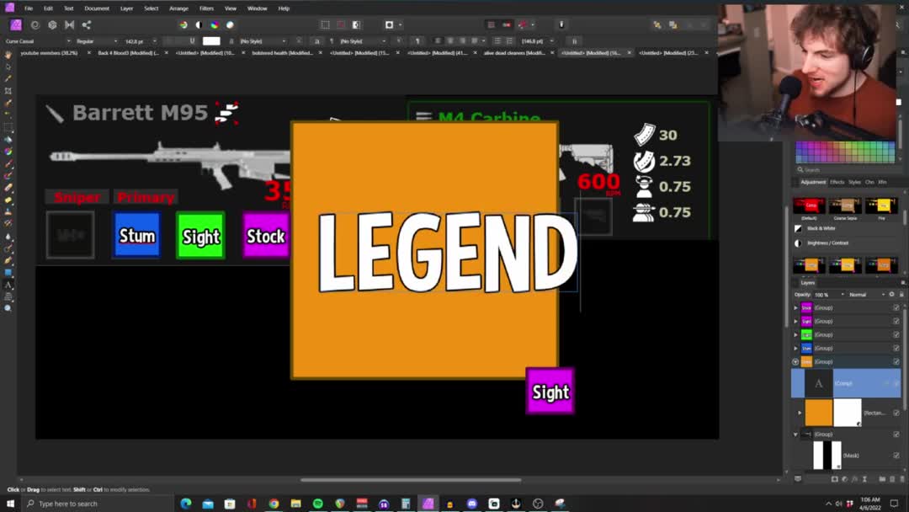Select the Zoom tool in toolbar
This screenshot has width=909, height=512.
[8, 308]
